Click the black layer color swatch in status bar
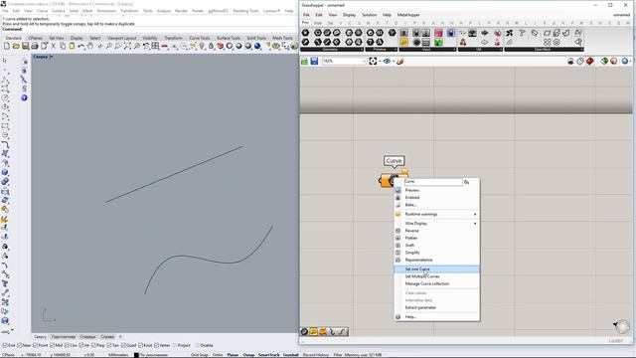Image resolution: width=636 pixels, height=358 pixels. coord(136,355)
